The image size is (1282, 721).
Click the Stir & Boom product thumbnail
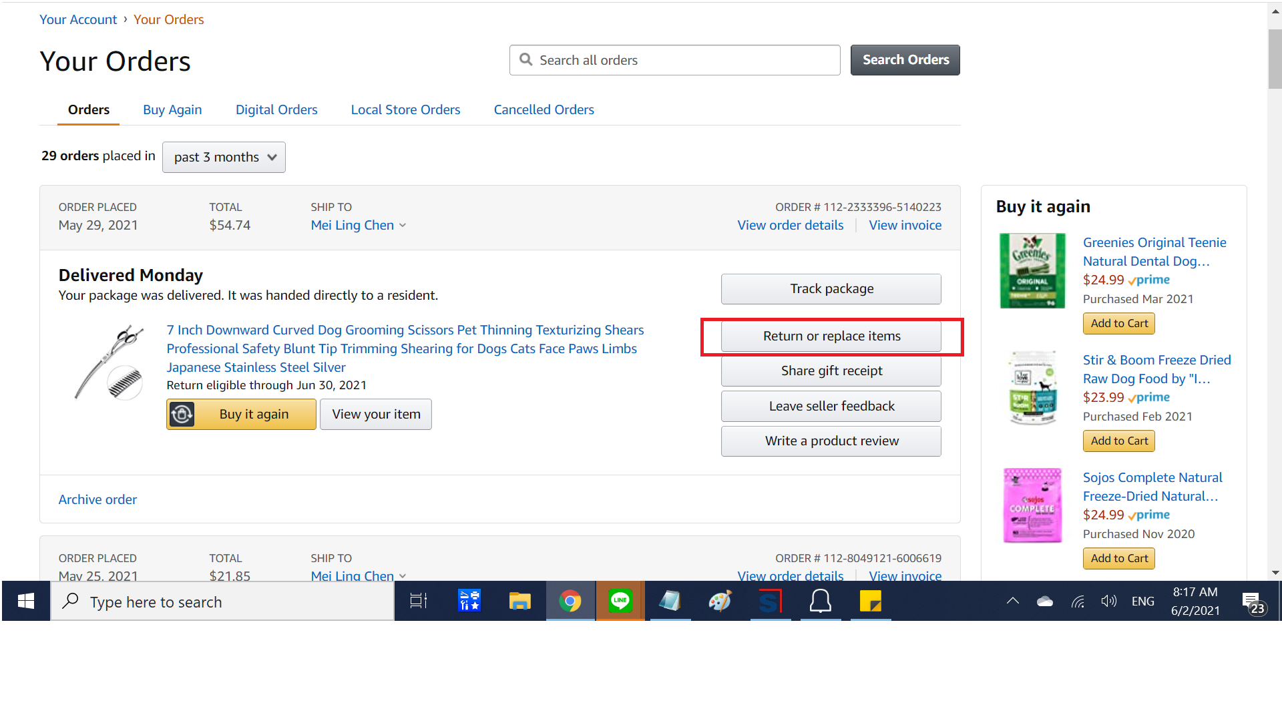pos(1033,388)
